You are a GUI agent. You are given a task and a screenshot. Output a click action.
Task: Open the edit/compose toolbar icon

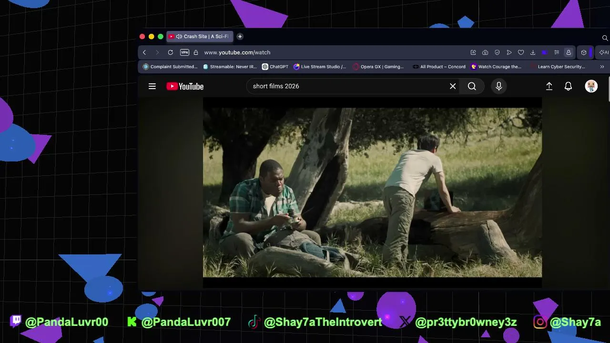tap(473, 52)
